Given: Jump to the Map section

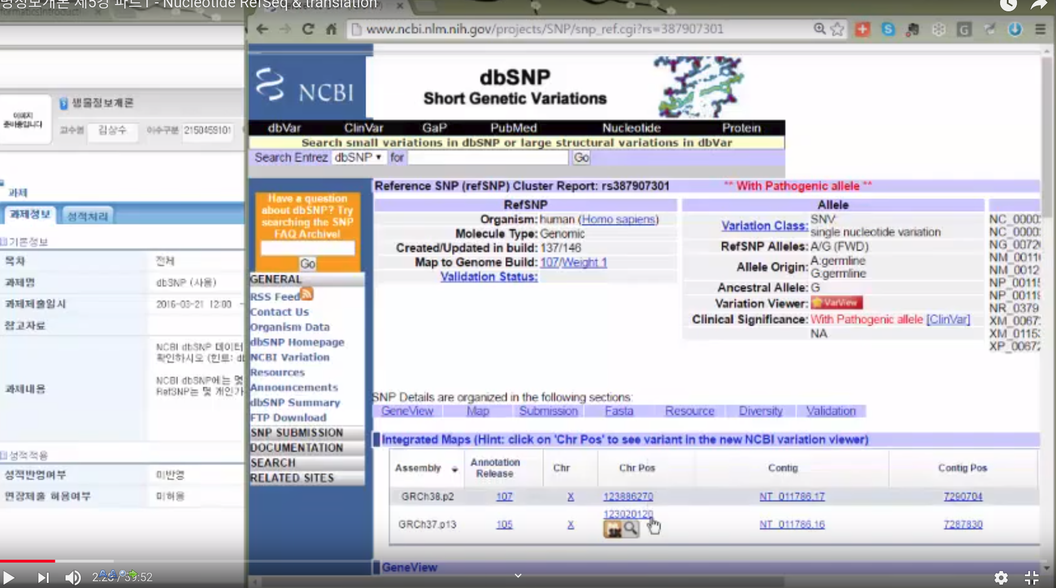Looking at the screenshot, I should 478,411.
